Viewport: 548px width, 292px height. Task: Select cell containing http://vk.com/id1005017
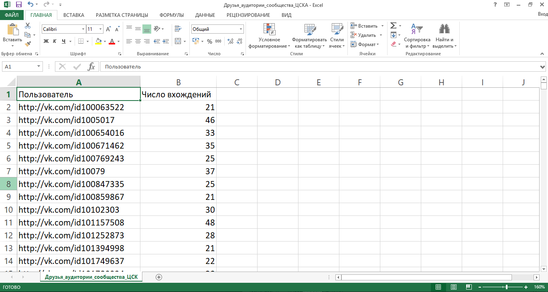[x=79, y=120]
